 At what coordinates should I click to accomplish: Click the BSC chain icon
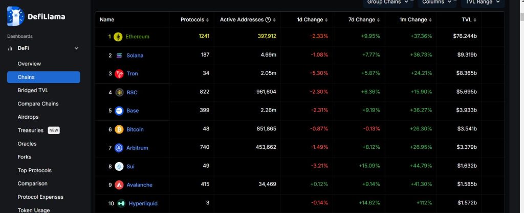[x=119, y=92]
